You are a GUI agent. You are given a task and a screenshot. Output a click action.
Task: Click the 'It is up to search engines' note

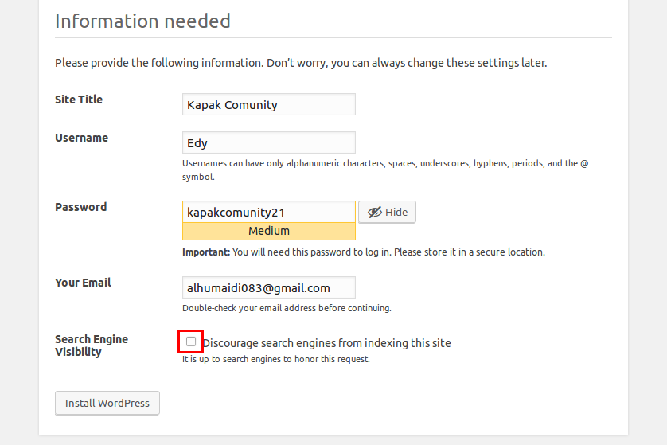point(275,359)
